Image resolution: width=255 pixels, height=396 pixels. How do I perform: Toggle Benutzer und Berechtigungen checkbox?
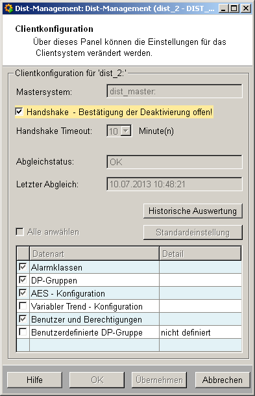[23, 319]
